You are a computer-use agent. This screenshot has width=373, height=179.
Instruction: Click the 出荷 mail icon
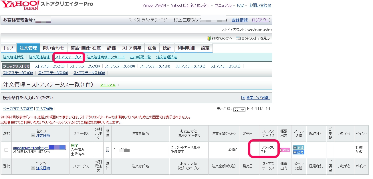pyautogui.click(x=299, y=152)
